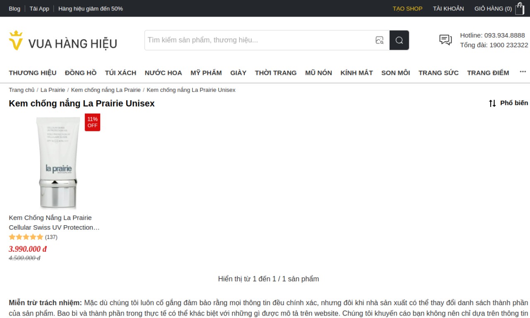Open the THỜI TRANG menu
The height and width of the screenshot is (318, 530).
coord(276,73)
